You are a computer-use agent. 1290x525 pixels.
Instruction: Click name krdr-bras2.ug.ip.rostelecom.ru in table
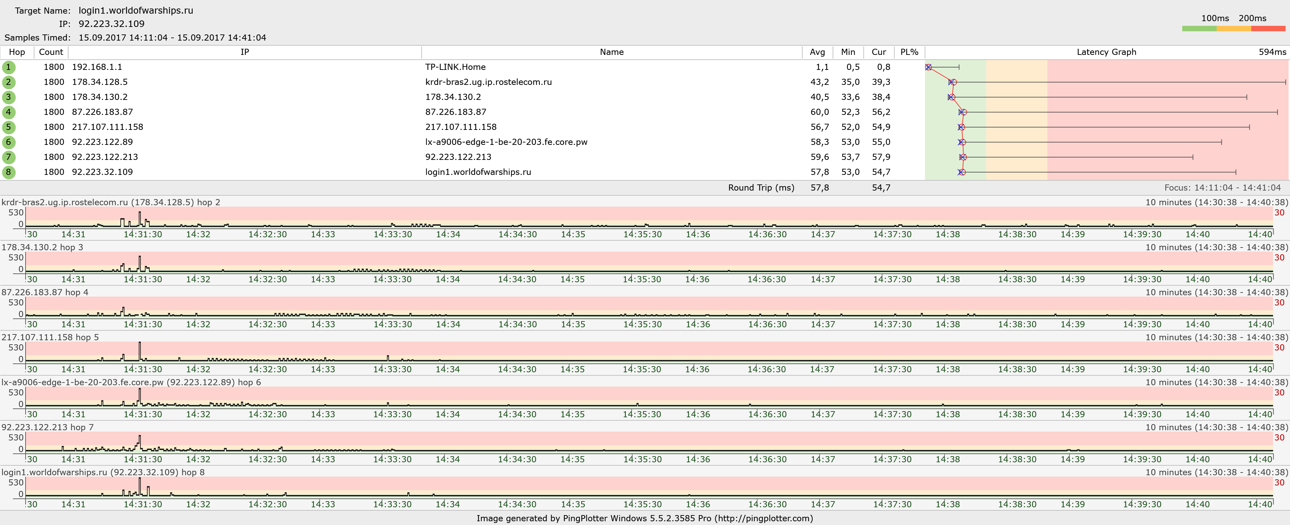pos(488,82)
